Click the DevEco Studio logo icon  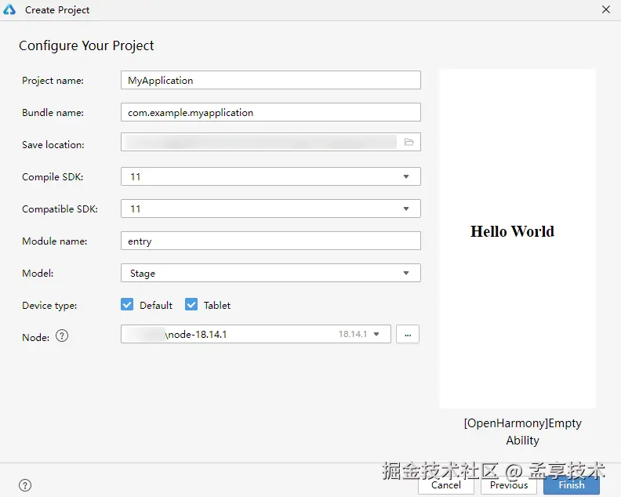(9, 9)
